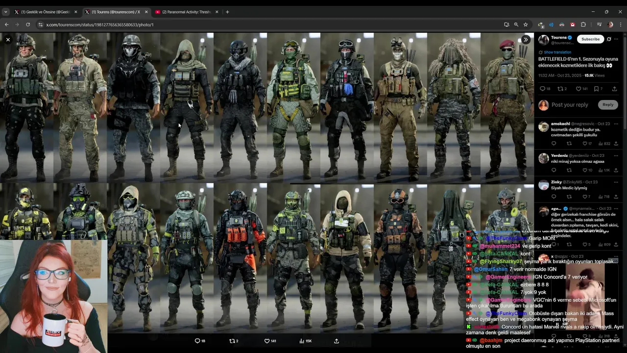
Task: Reply icon with 18 under main tweet
Action: tap(542, 89)
